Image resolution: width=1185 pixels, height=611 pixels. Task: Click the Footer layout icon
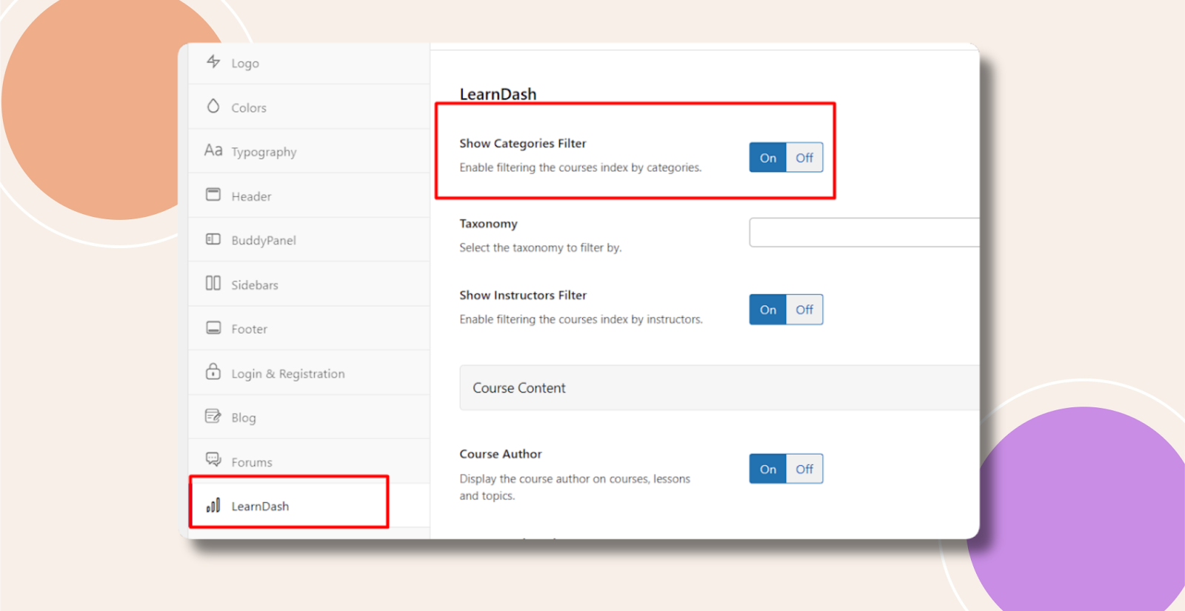point(213,327)
